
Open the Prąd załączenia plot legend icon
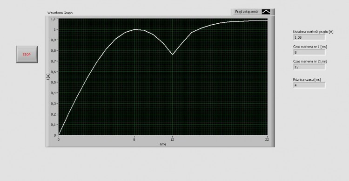tap(266, 12)
